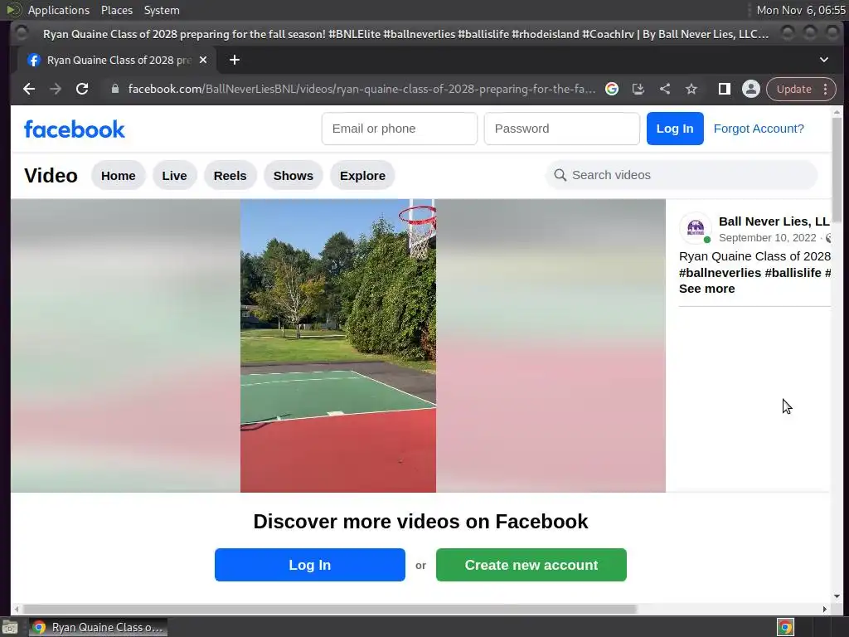Click the clock showing Mon Nov 6
This screenshot has height=637, width=849.
(x=801, y=10)
